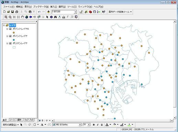Zoom to Full Extent globe icon
The image size is (178, 132).
pos(26,17)
